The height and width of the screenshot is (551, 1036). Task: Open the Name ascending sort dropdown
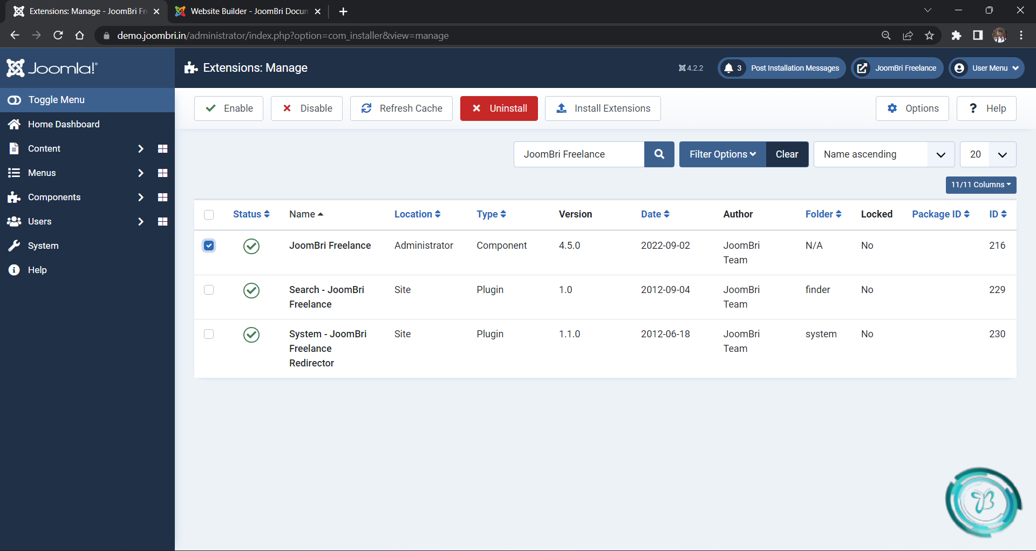[x=884, y=154]
